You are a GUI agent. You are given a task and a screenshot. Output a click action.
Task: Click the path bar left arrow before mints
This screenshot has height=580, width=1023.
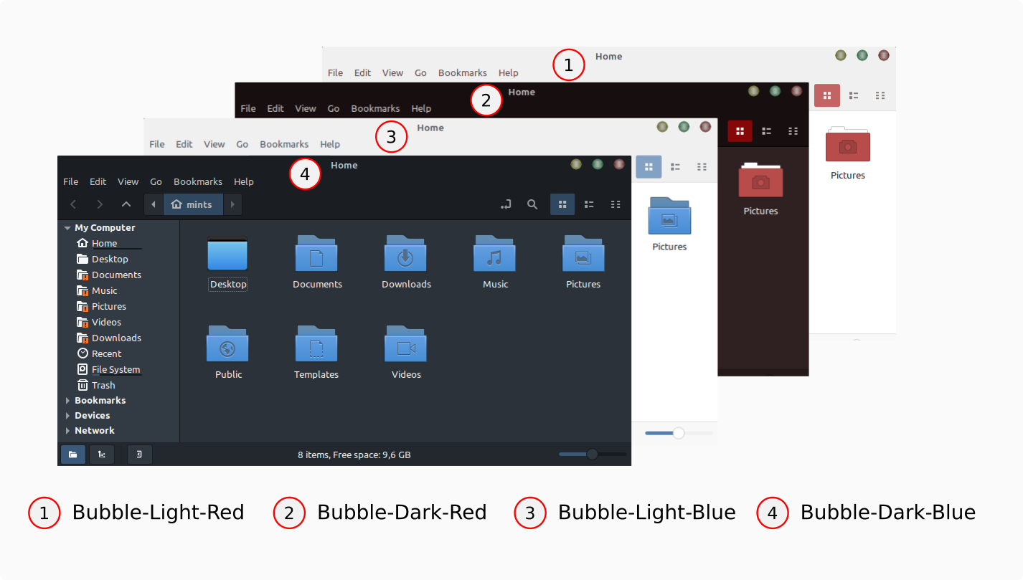coord(154,204)
